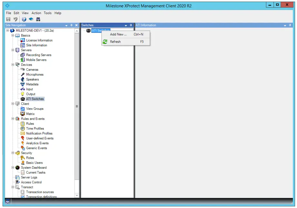Click the Metadata icon
This screenshot has height=208, width=297.
[x=23, y=84]
